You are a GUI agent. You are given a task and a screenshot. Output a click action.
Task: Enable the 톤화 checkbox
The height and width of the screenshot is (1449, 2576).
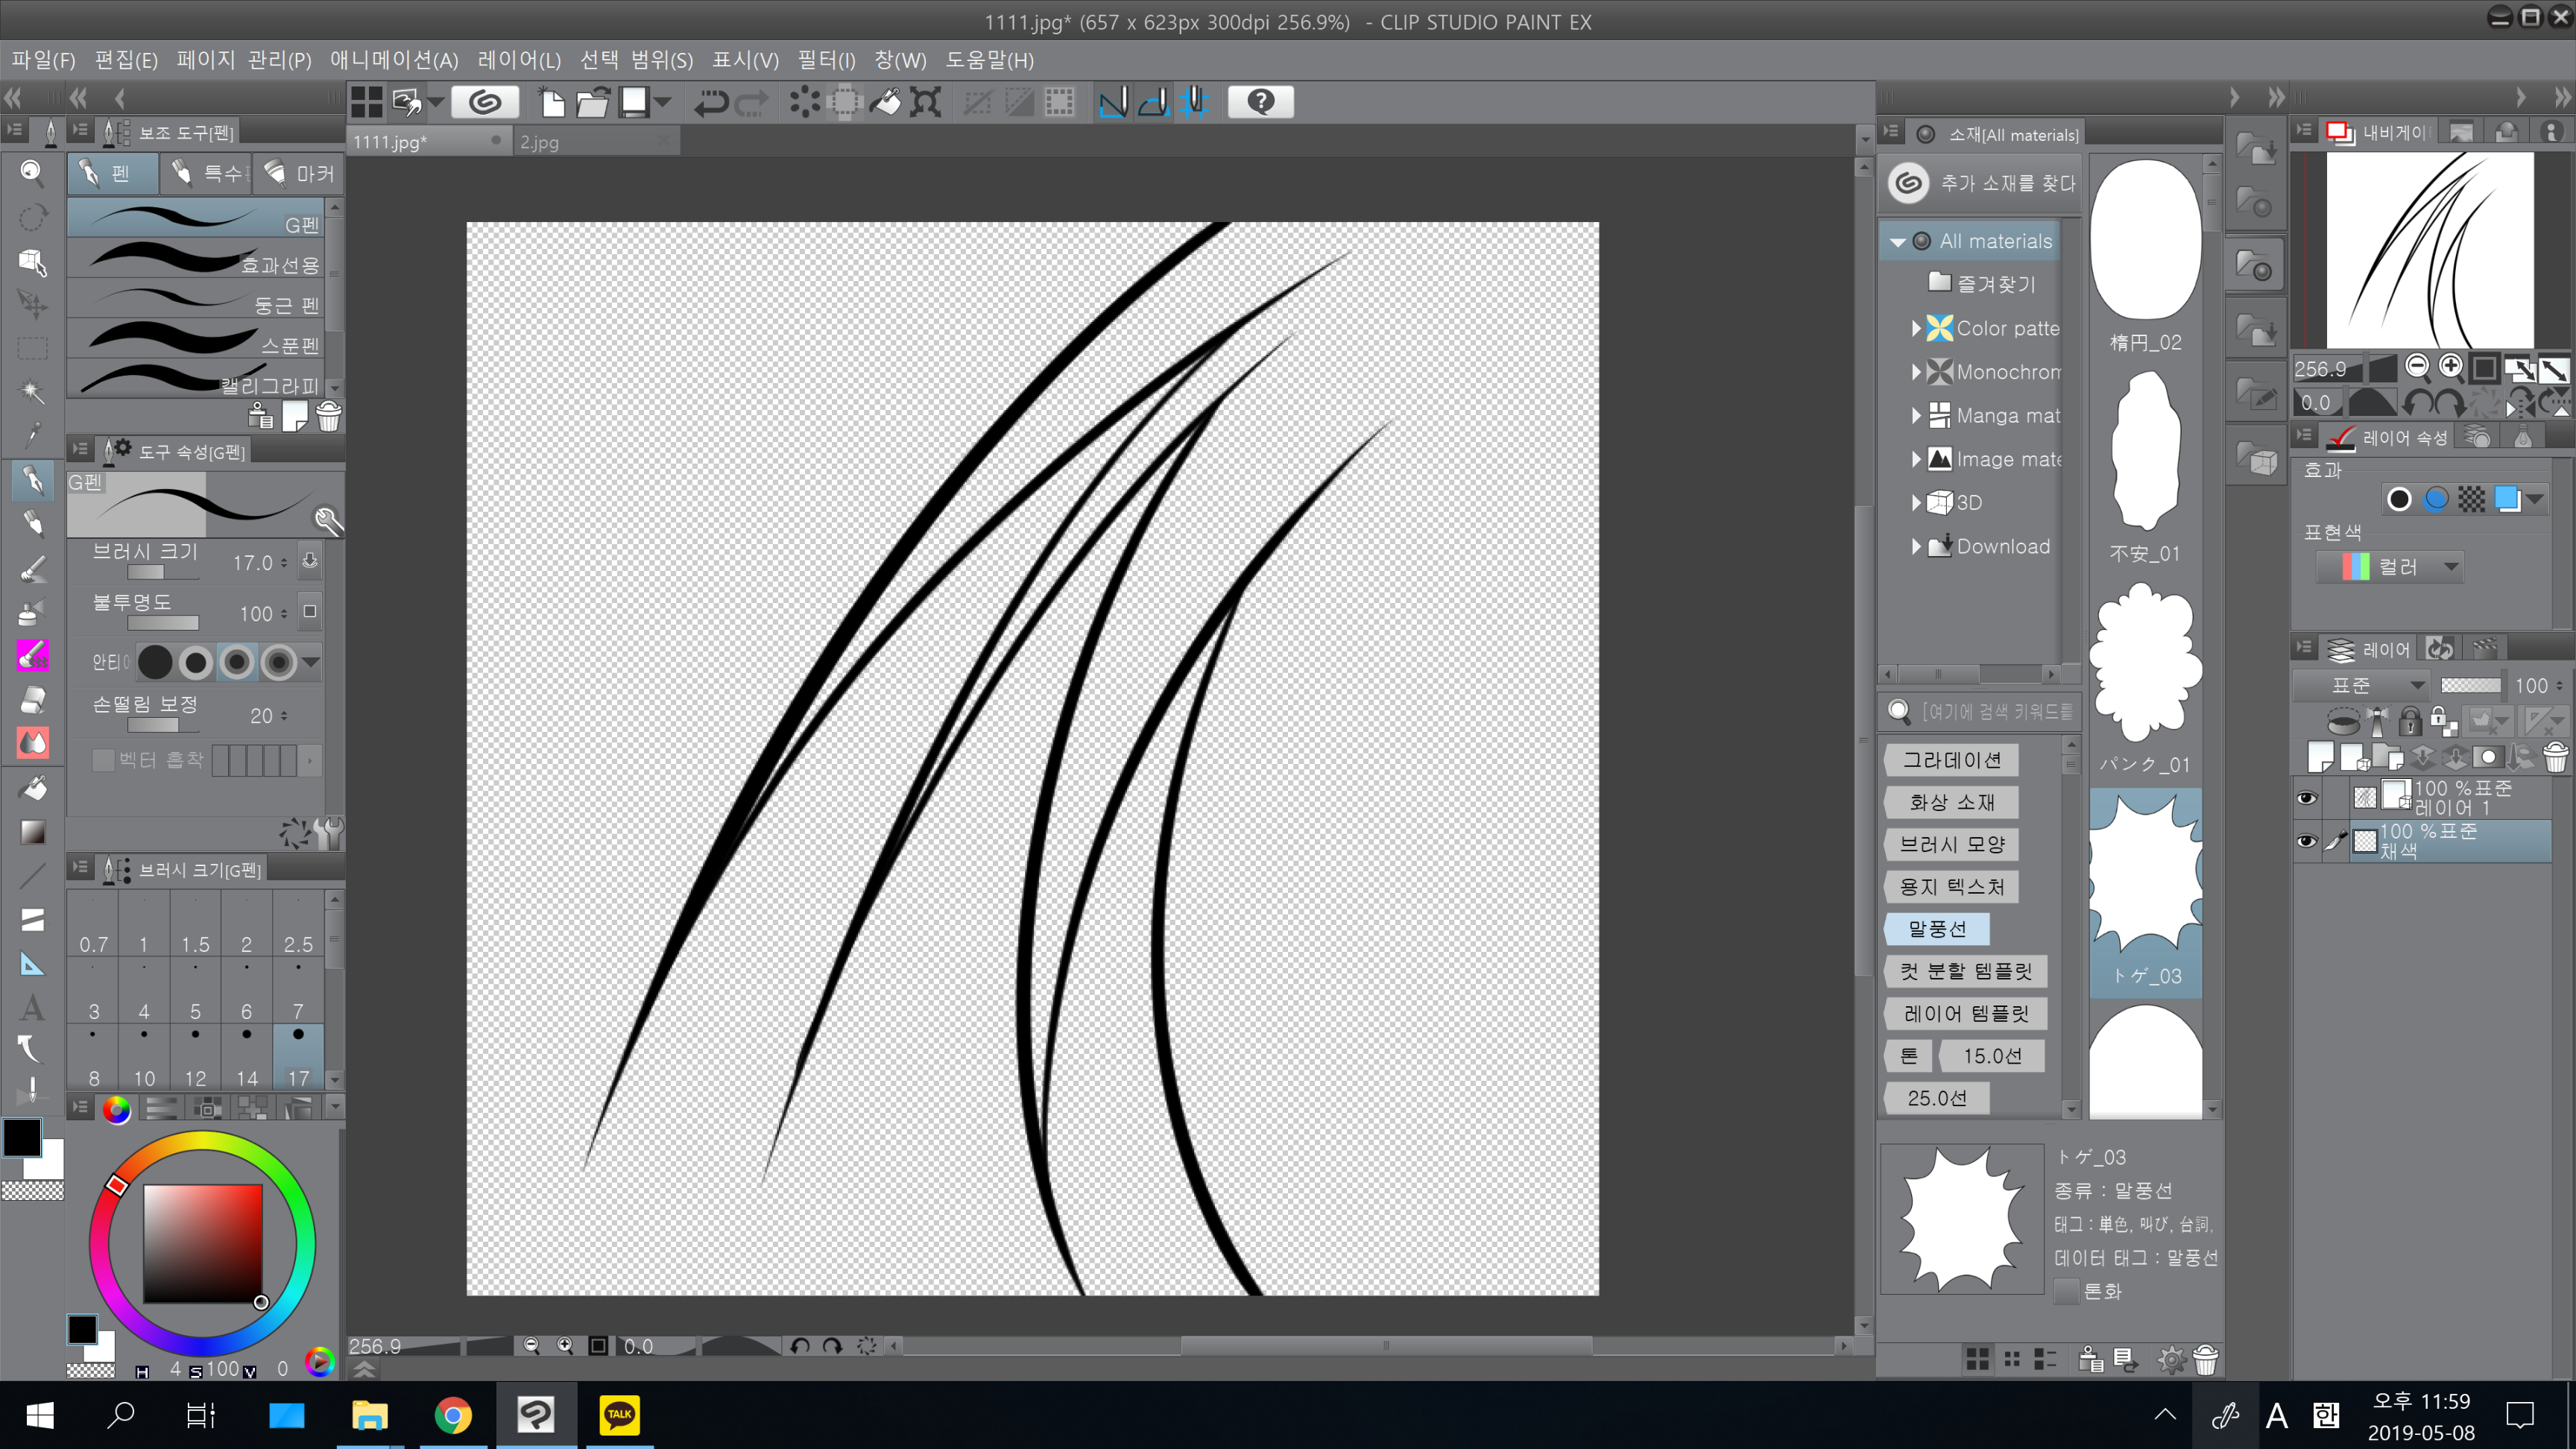[x=2066, y=1291]
